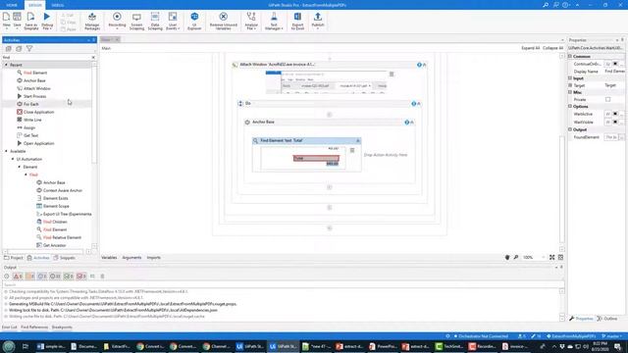Switch to the Debug ribbon tab
The width and height of the screenshot is (628, 353).
tap(57, 5)
